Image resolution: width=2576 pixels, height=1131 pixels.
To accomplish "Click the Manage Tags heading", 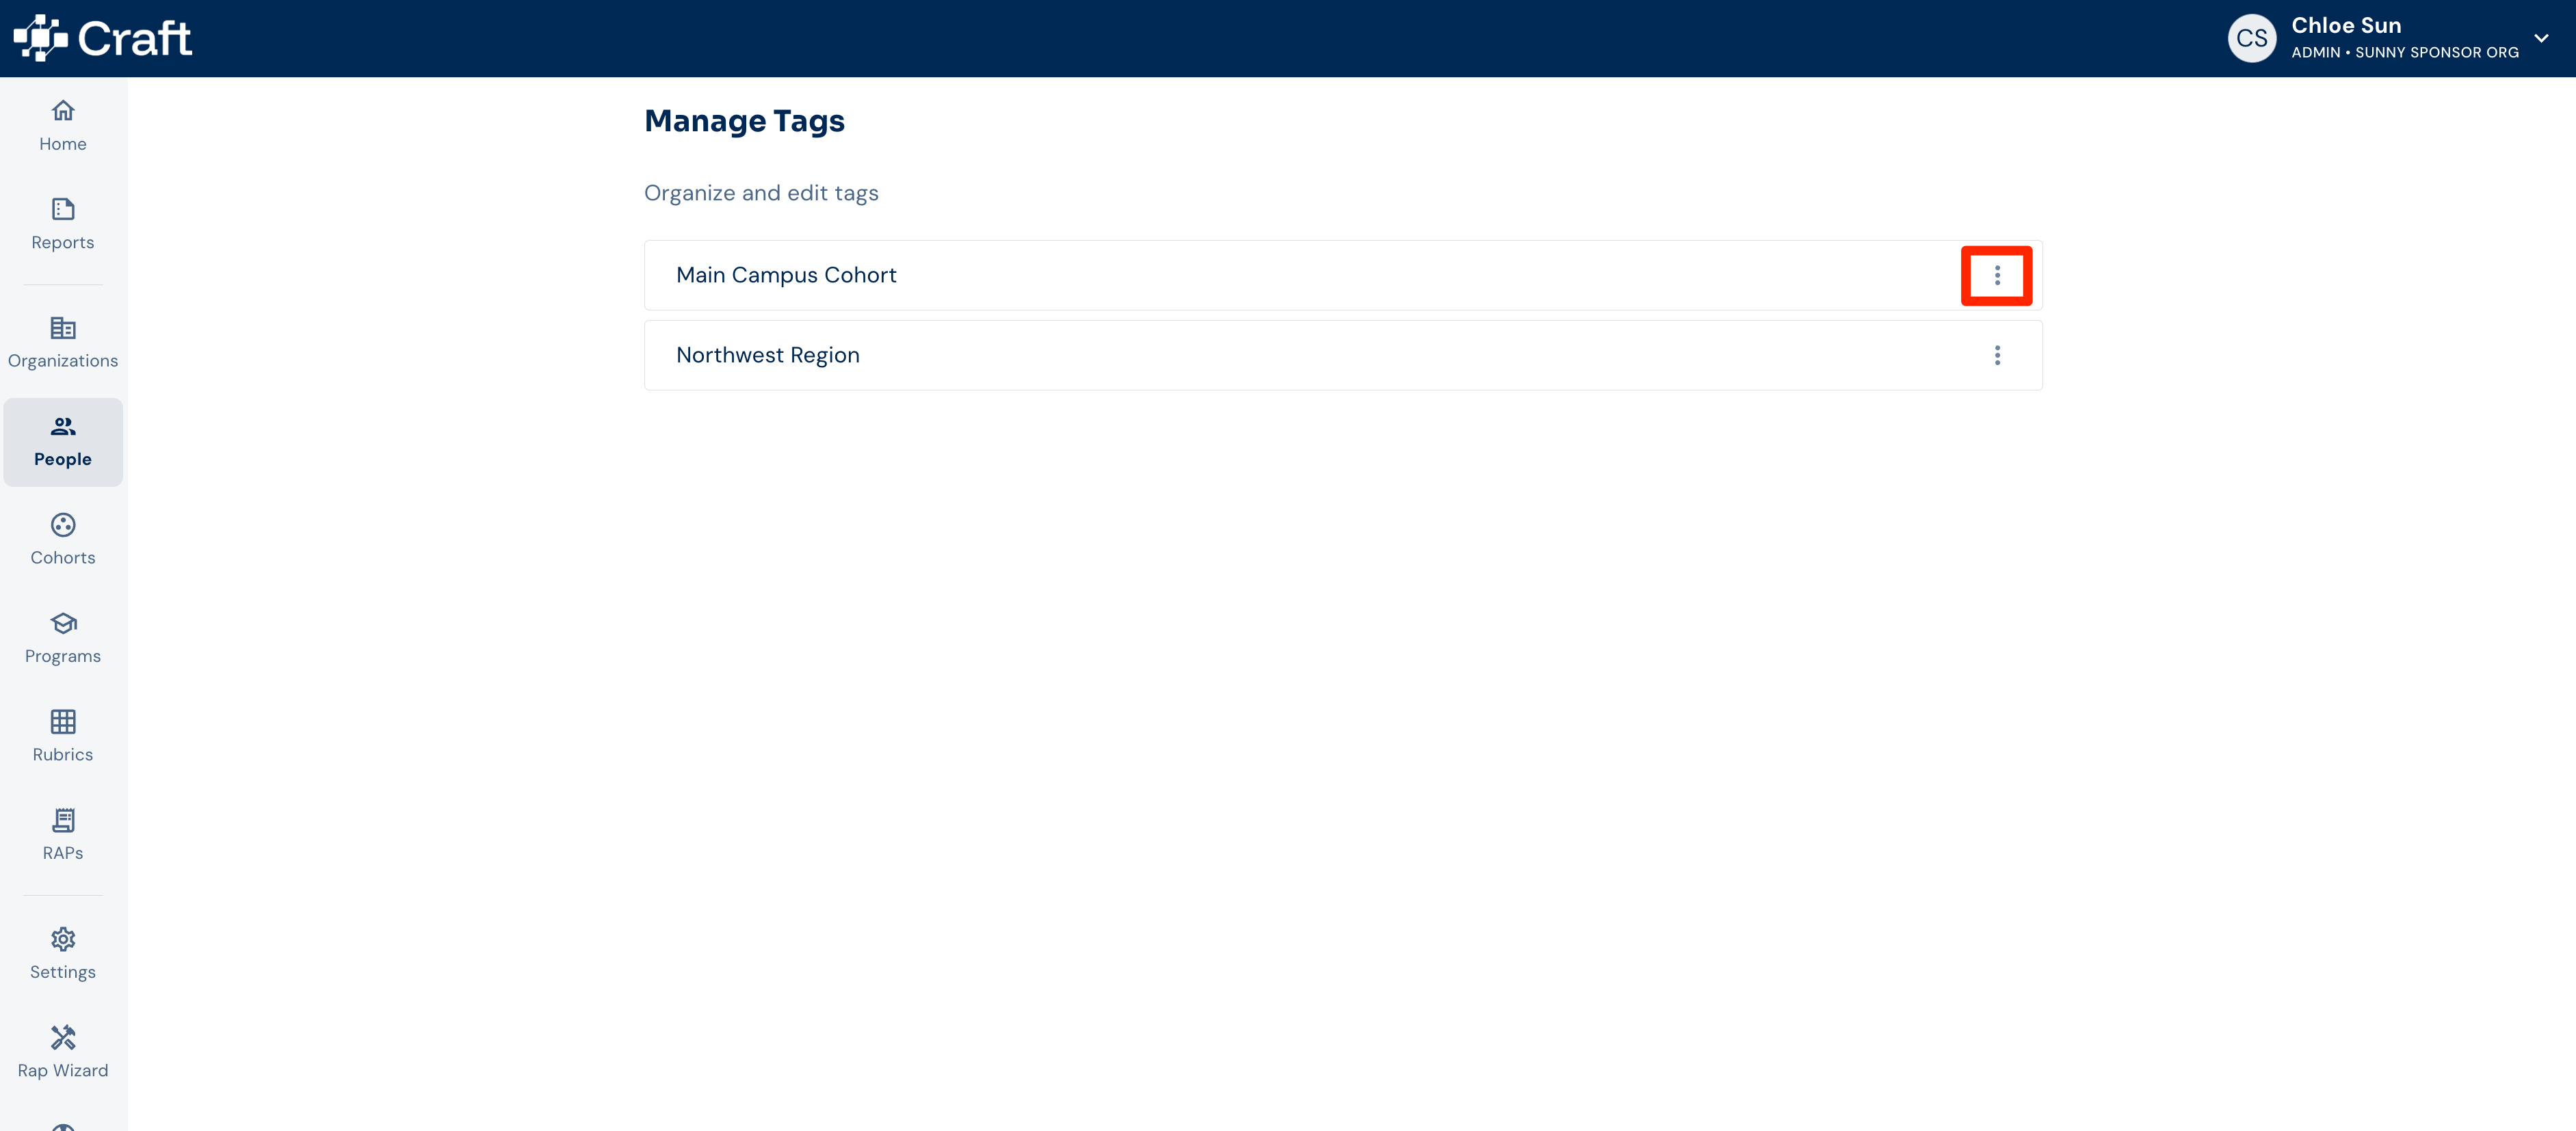I will point(744,121).
